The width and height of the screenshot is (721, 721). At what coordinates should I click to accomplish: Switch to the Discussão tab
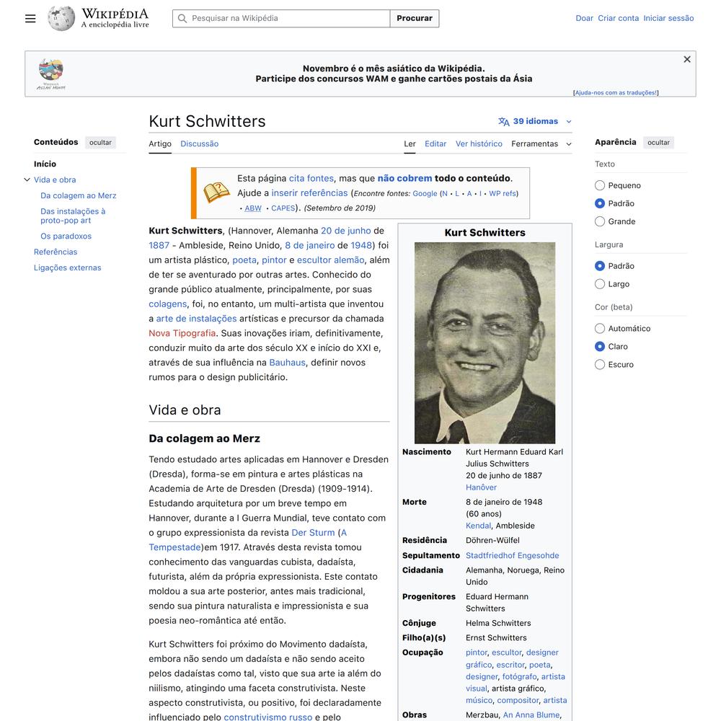199,143
